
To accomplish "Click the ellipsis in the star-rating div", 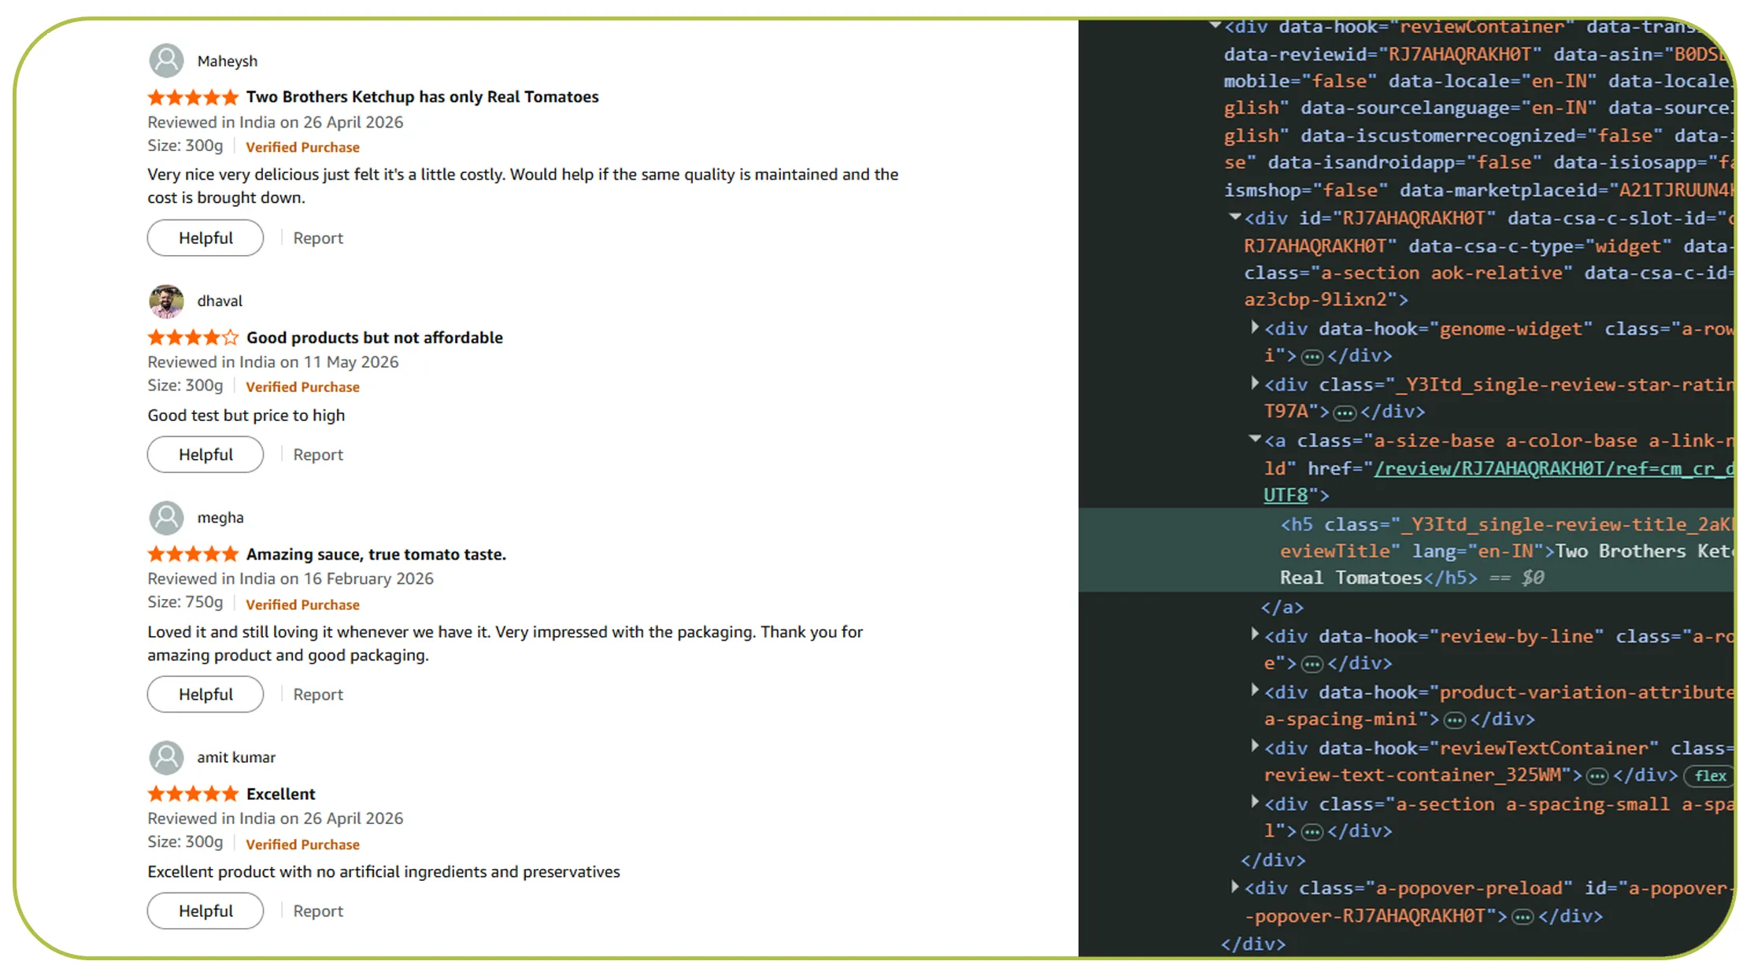I will pos(1345,412).
